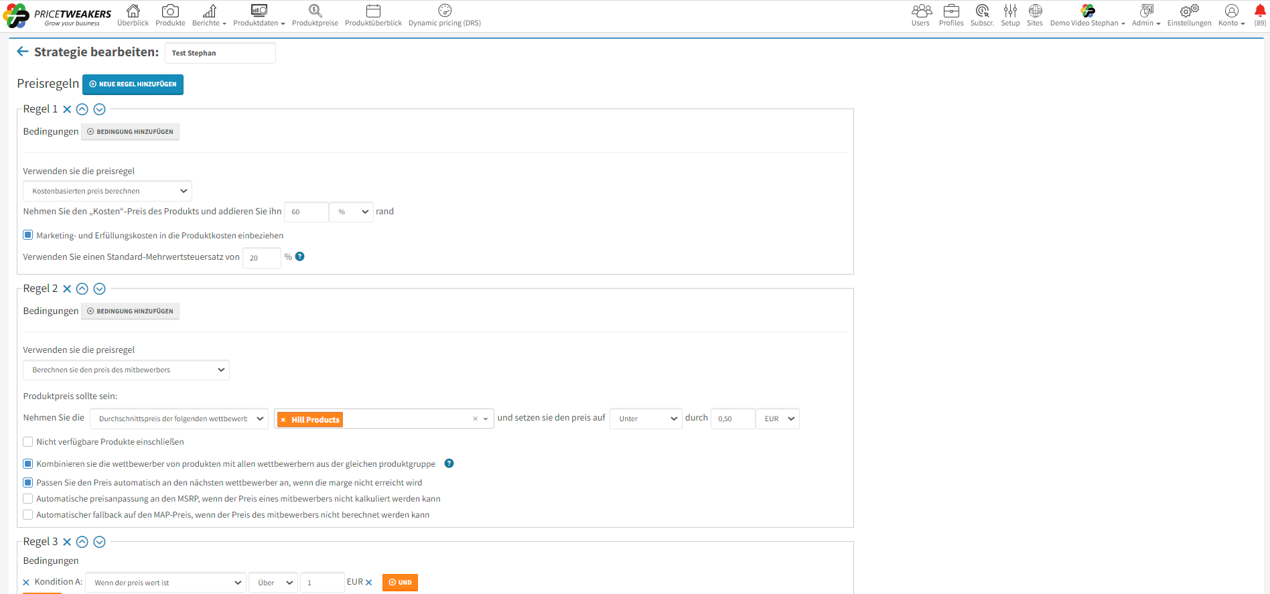1270x594 pixels.
Task: Expand the competitor selector arrow
Action: (x=486, y=419)
